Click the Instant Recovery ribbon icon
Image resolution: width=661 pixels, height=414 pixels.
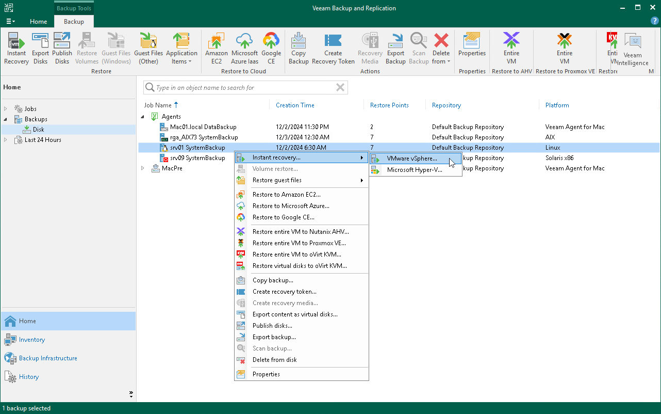[x=16, y=49]
